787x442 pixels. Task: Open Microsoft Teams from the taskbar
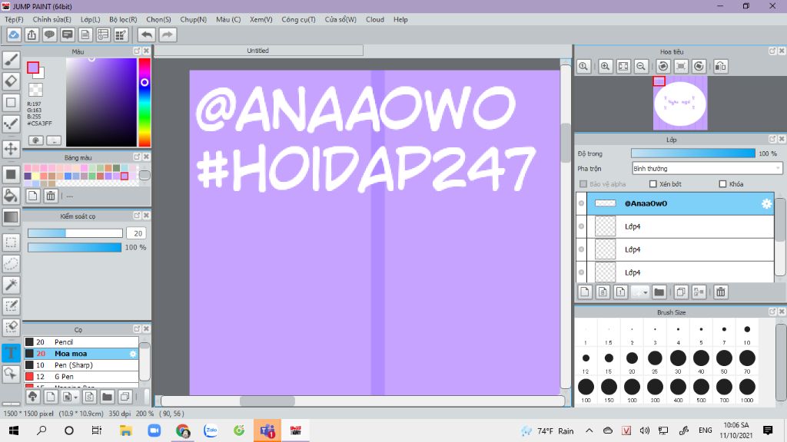pyautogui.click(x=267, y=430)
